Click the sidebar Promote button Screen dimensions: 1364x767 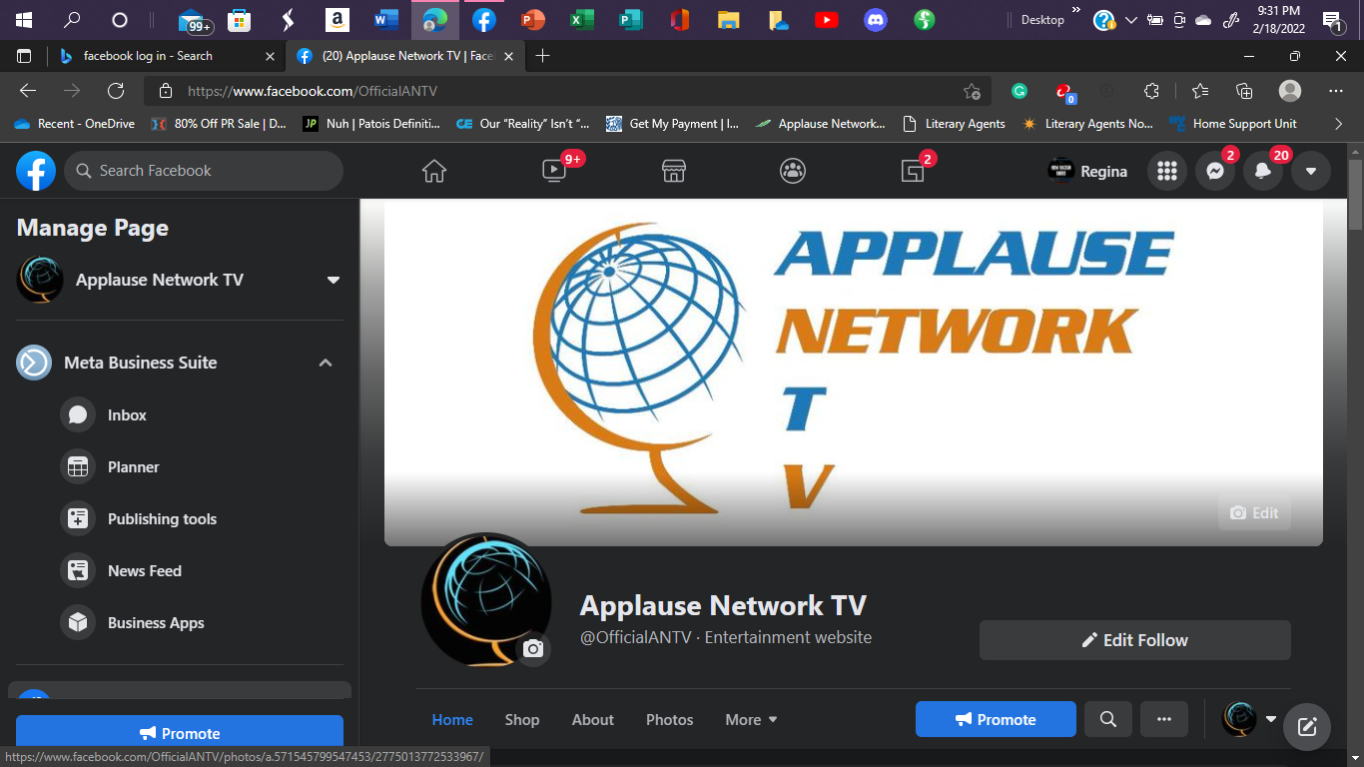tap(180, 732)
